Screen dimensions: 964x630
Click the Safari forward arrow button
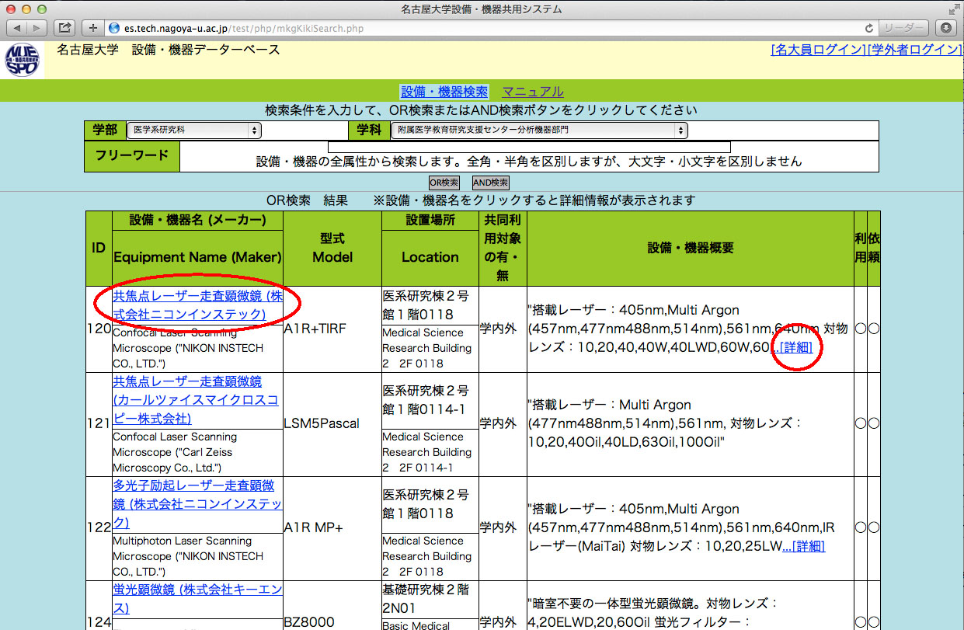[38, 28]
